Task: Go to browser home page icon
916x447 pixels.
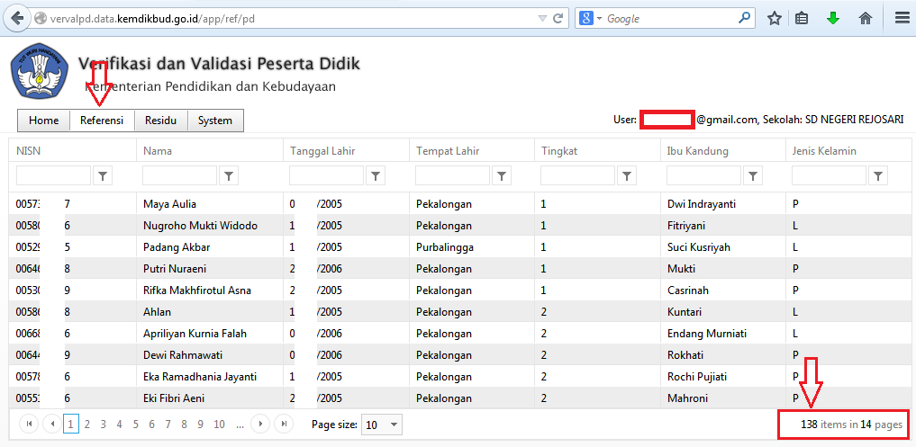Action: 866,19
